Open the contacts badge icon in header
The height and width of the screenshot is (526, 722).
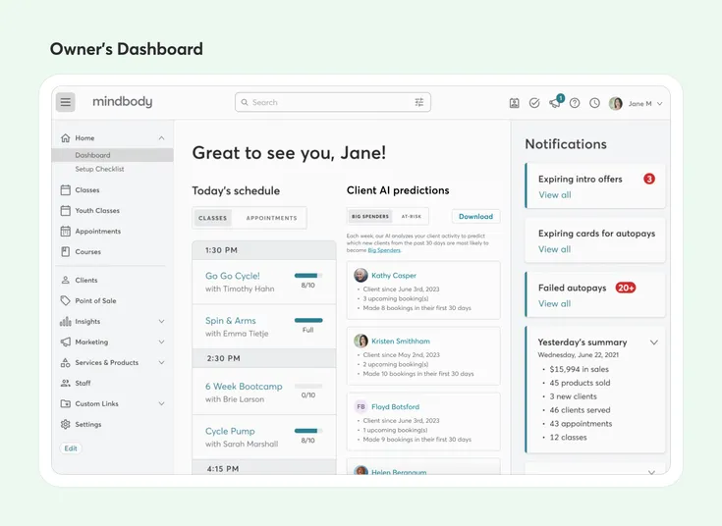pos(515,103)
